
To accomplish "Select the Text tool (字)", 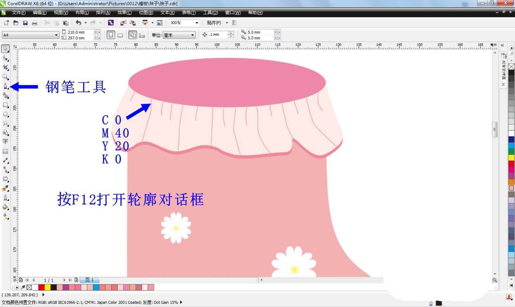I will point(5,142).
